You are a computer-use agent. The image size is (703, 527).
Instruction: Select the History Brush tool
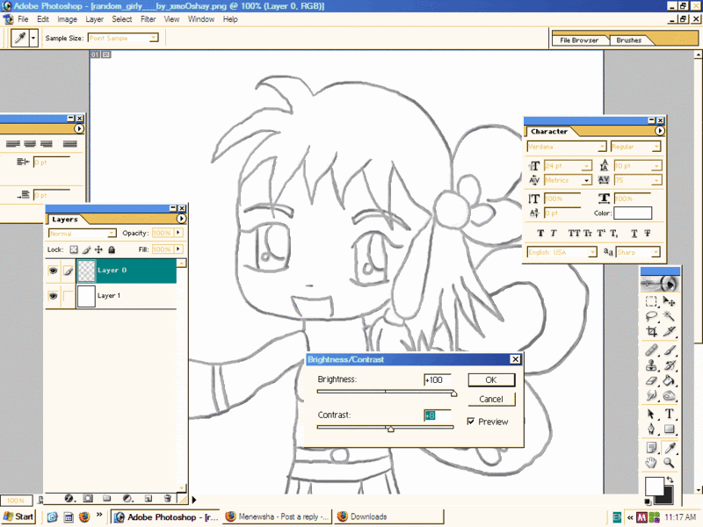pos(669,365)
